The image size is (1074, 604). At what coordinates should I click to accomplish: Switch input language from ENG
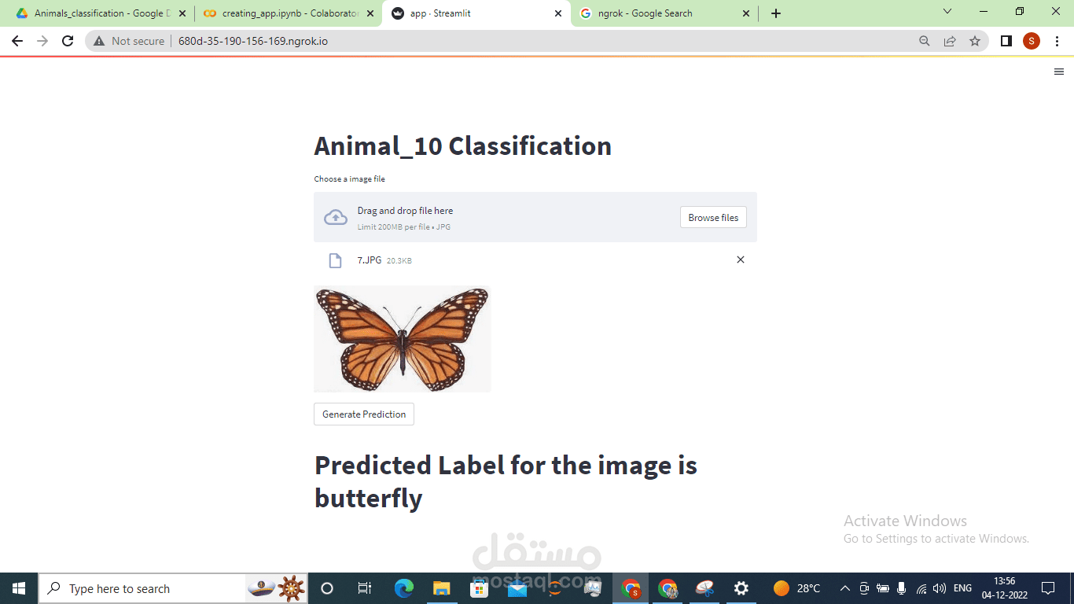[x=962, y=588]
